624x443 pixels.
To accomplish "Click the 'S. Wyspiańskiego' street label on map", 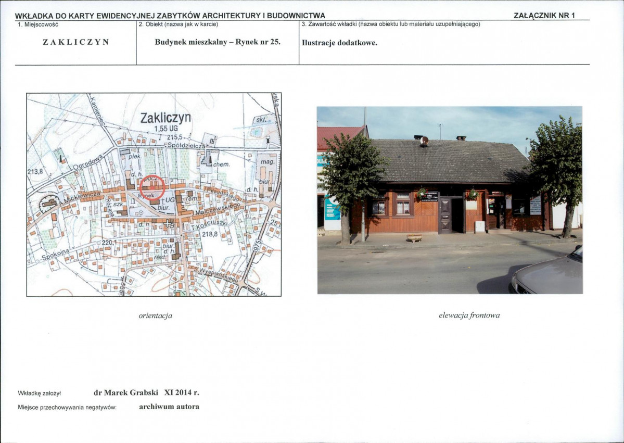I will click(217, 274).
